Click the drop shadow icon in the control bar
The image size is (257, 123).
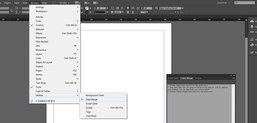(117, 8)
